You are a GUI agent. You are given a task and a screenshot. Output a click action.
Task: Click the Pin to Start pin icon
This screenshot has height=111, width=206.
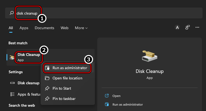47,88
